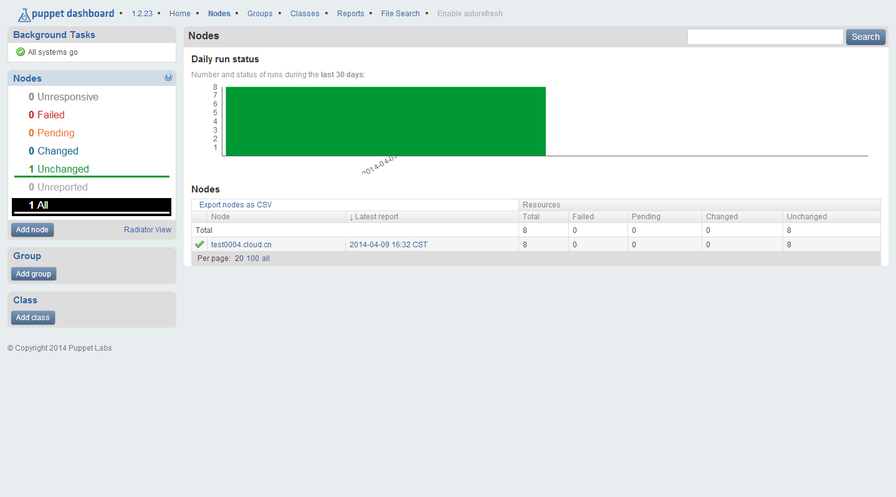Screen dimensions: 896x497
Task: Filter by Unreported nodes
Action: 58,187
